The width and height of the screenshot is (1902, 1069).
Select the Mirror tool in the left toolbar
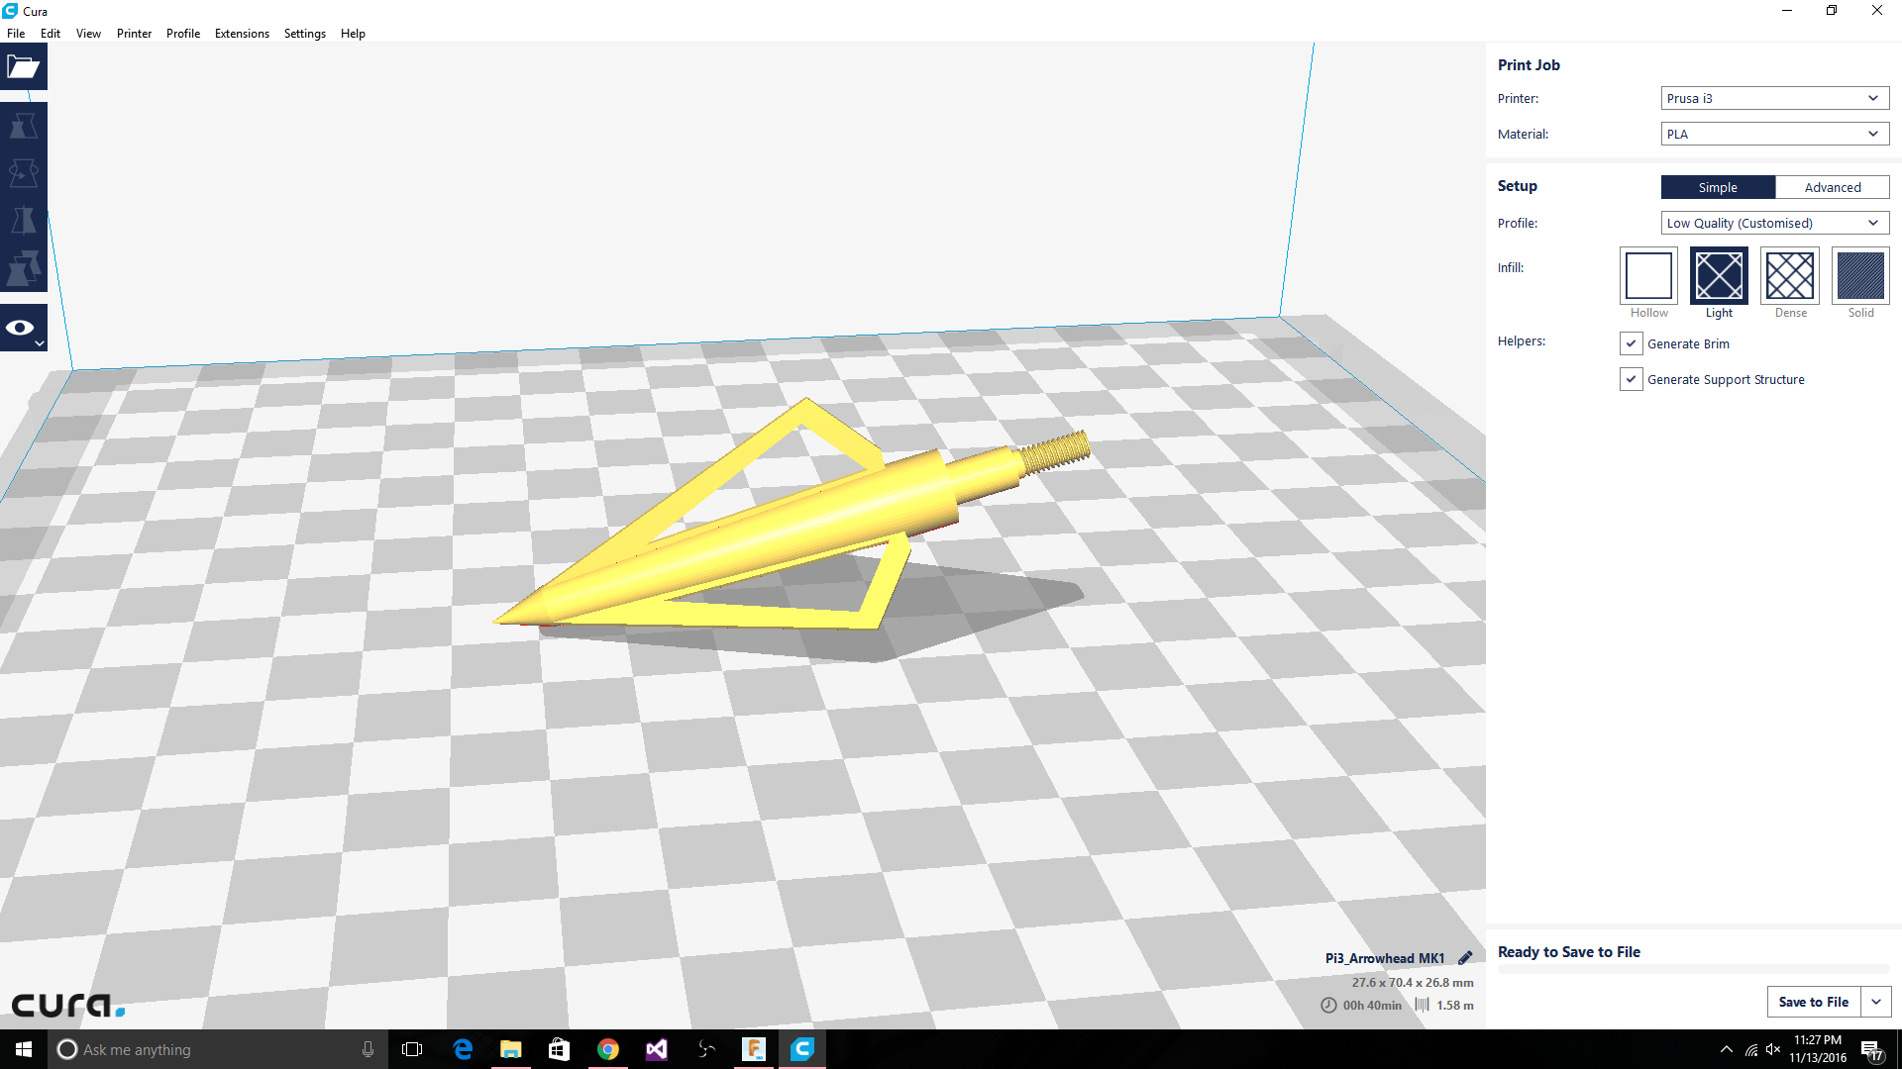tap(23, 221)
